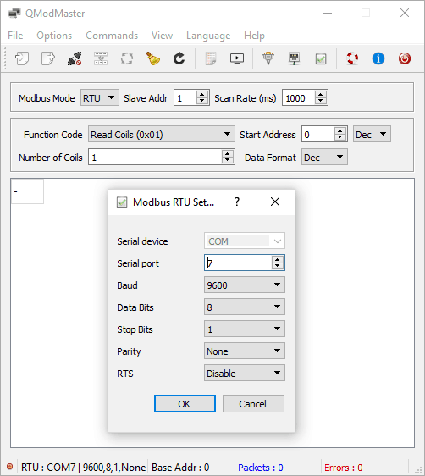Increase the Number of Coils

tap(228, 153)
